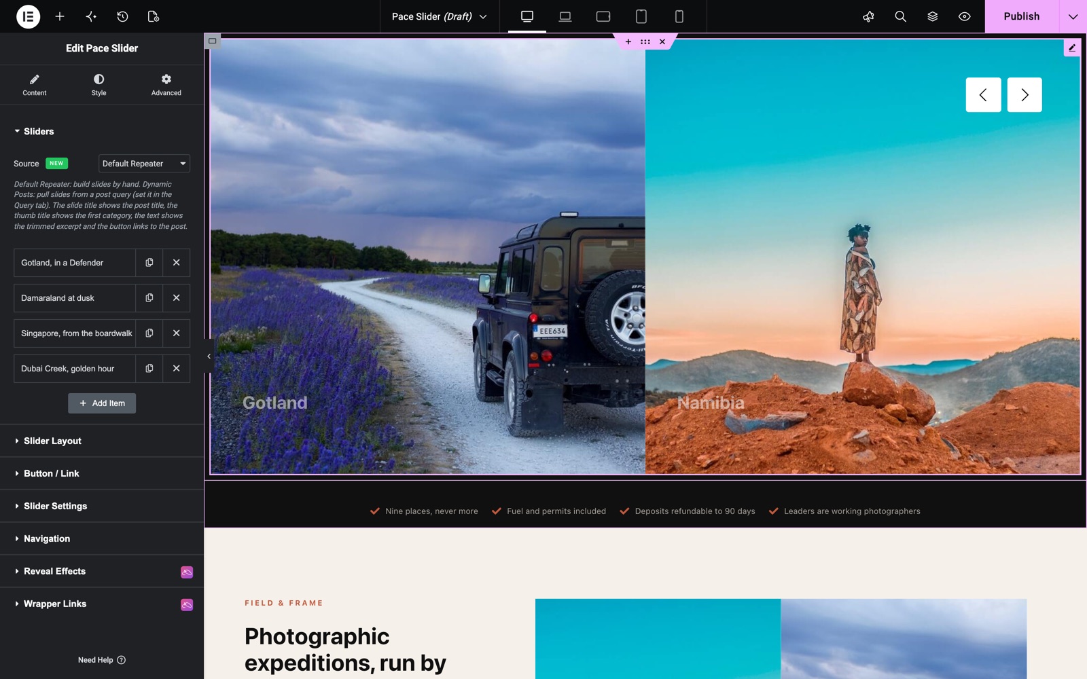Expand the Navigation section

pos(102,538)
